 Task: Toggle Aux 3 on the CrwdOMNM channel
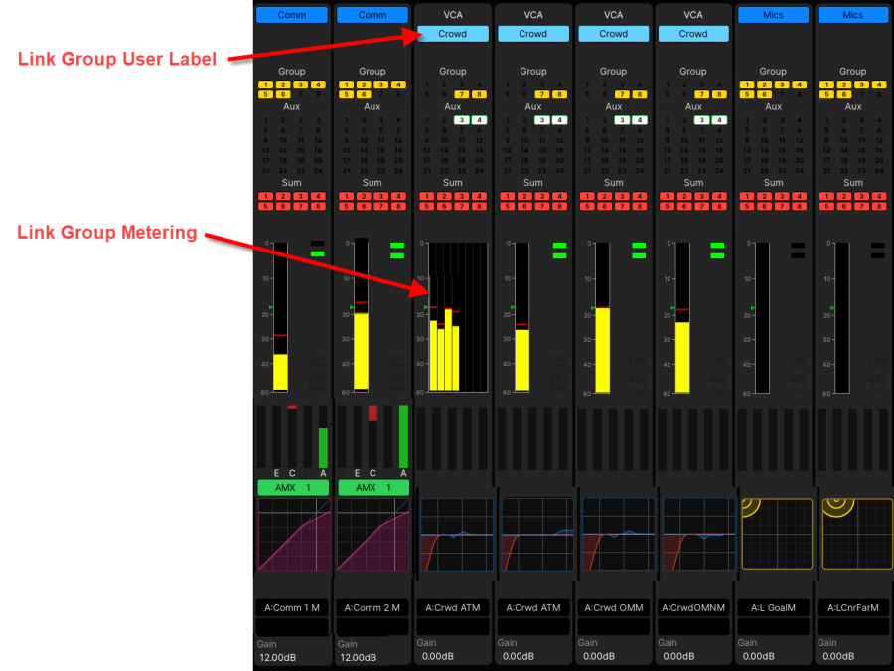(699, 120)
